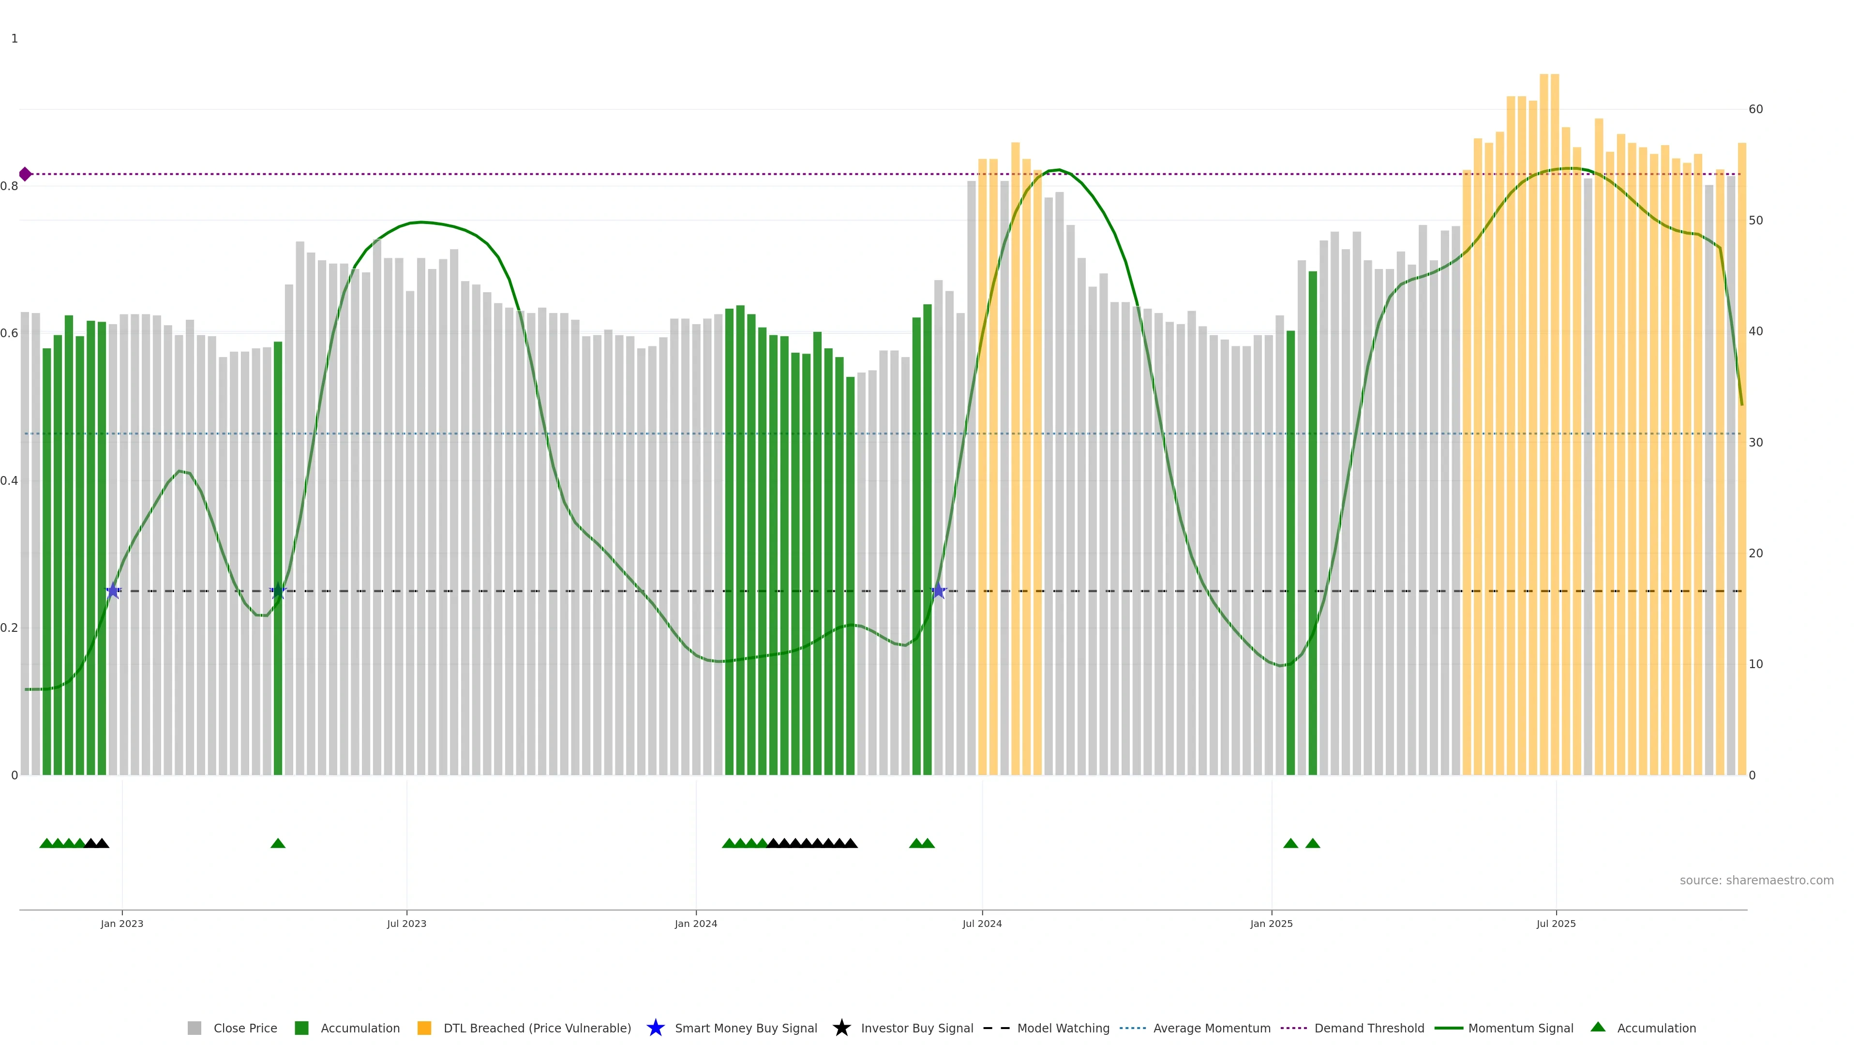Viewport: 1858px width, 1045px height.
Task: Click the purple diamond Demand Threshold marker
Action: [x=25, y=174]
